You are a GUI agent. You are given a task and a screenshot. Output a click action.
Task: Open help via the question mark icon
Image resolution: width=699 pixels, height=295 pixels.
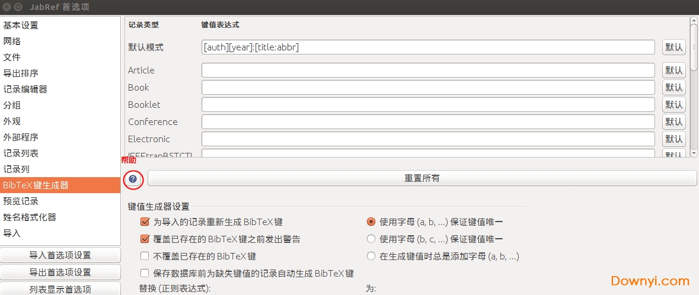click(132, 179)
